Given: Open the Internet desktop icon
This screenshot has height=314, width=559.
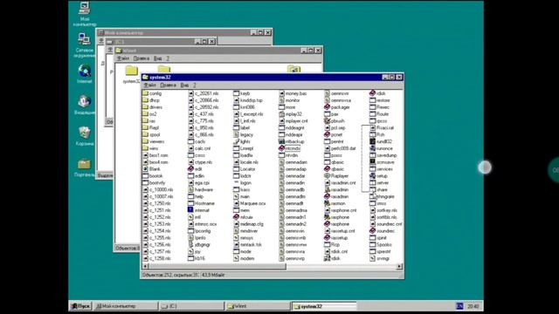Looking at the screenshot, I should pos(85,74).
